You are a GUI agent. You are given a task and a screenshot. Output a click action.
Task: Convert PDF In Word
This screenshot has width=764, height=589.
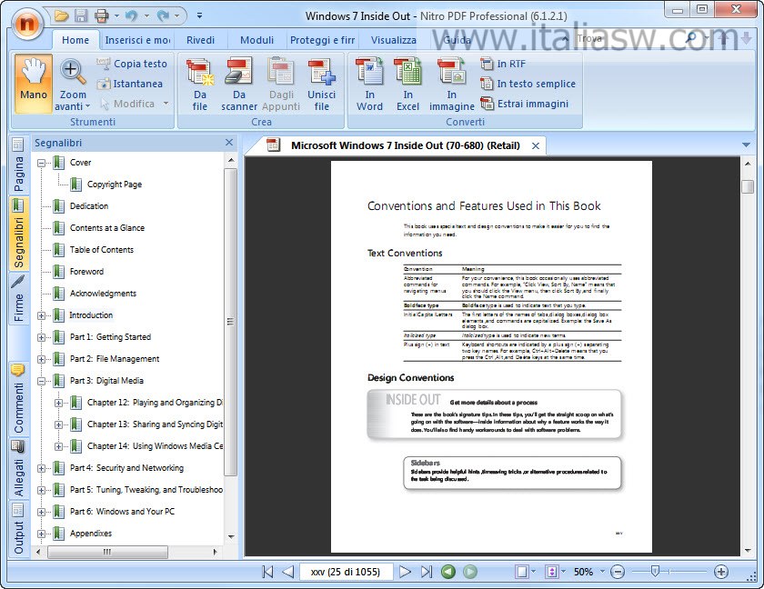(x=370, y=85)
